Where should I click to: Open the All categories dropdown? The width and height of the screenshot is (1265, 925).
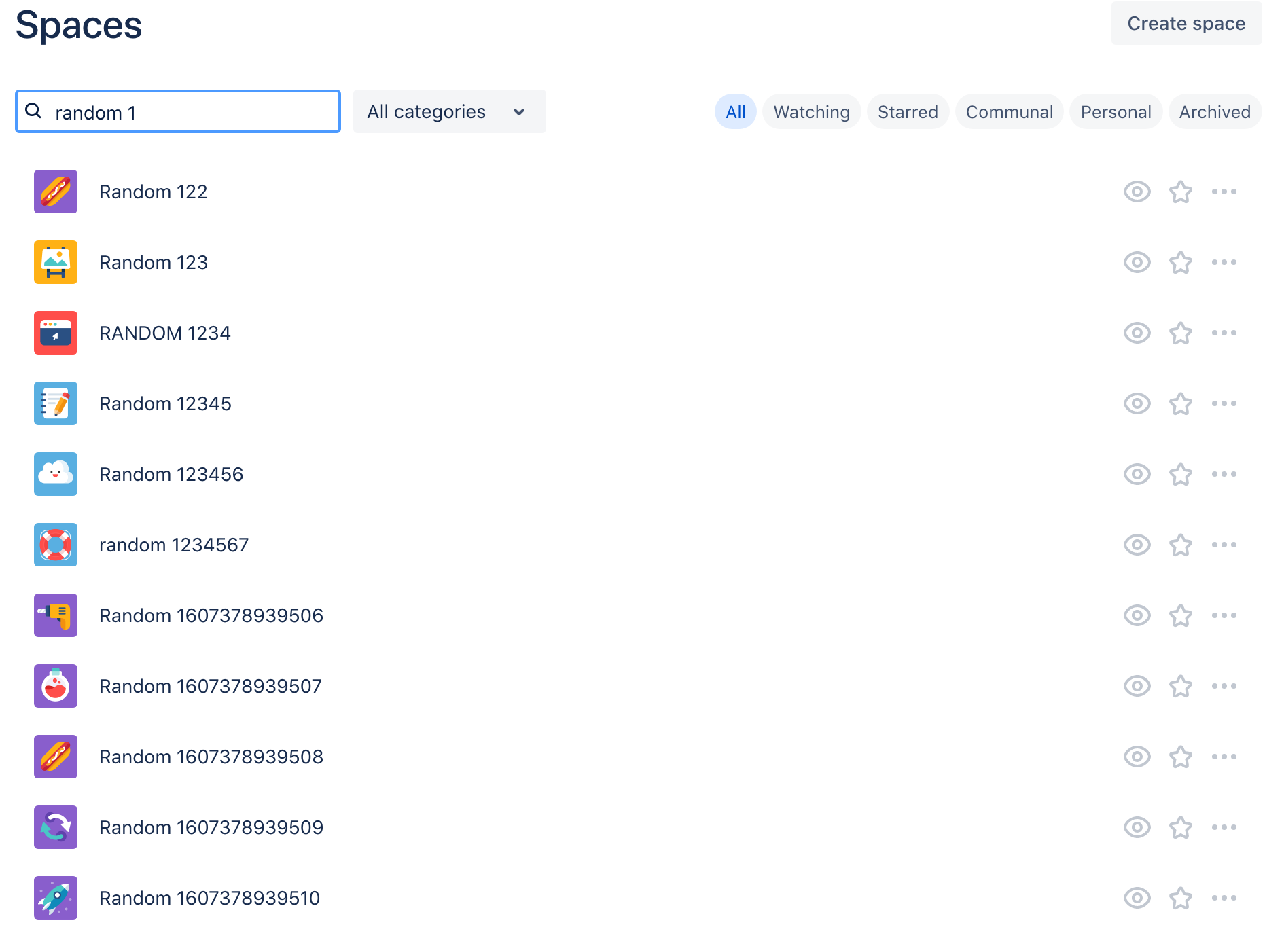[x=449, y=111]
